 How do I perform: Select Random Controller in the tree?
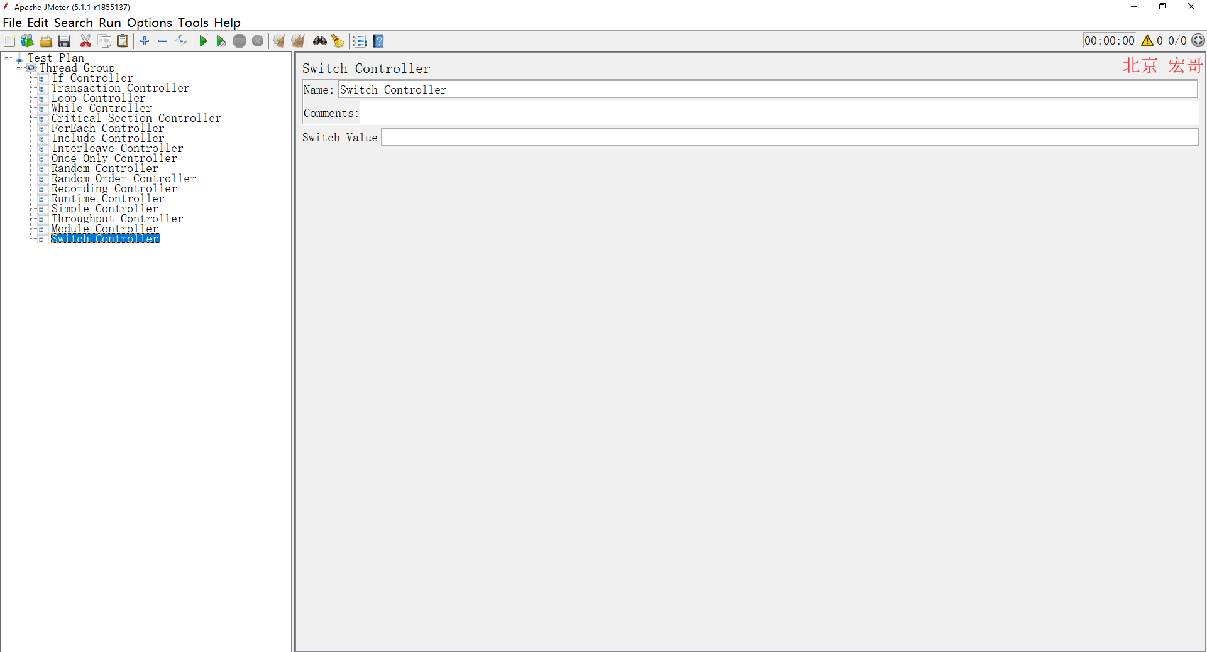point(105,168)
